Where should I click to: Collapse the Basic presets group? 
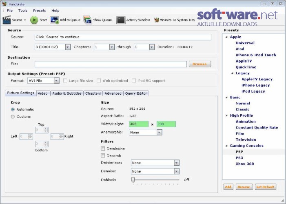(226, 98)
